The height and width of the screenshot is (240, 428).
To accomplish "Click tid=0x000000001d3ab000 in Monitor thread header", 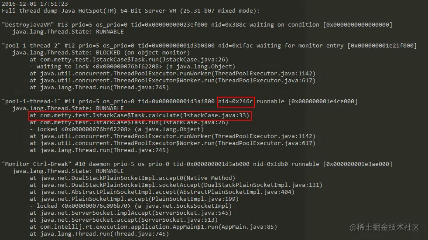I will point(211,164).
